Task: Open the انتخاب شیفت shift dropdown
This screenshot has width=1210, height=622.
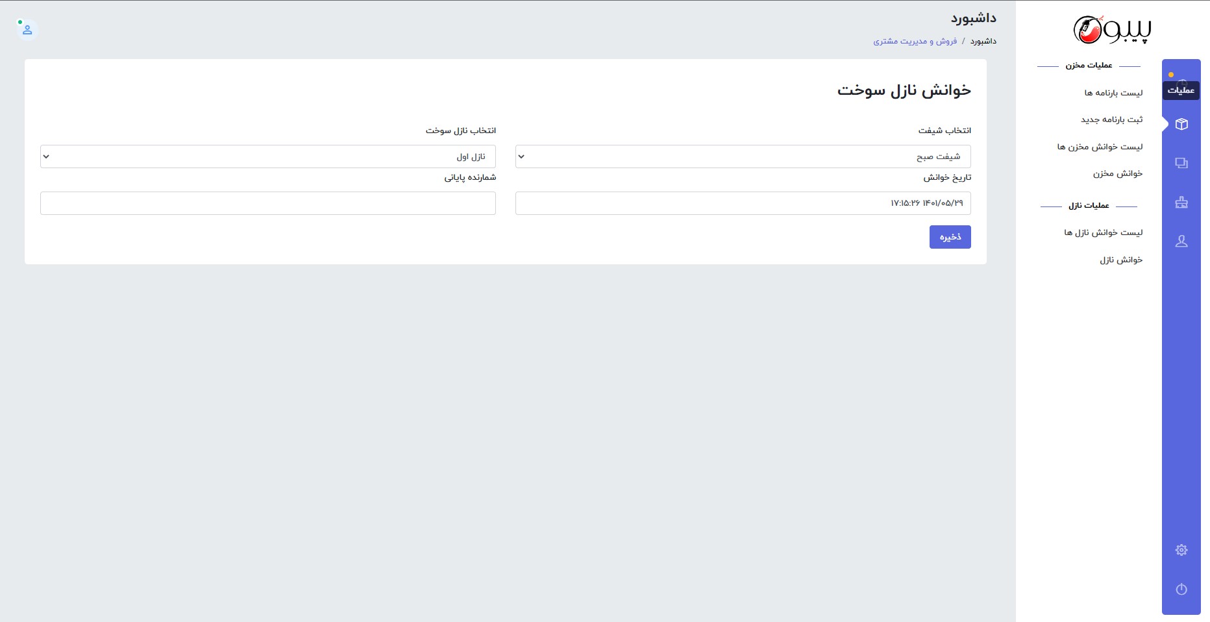Action: click(x=743, y=156)
